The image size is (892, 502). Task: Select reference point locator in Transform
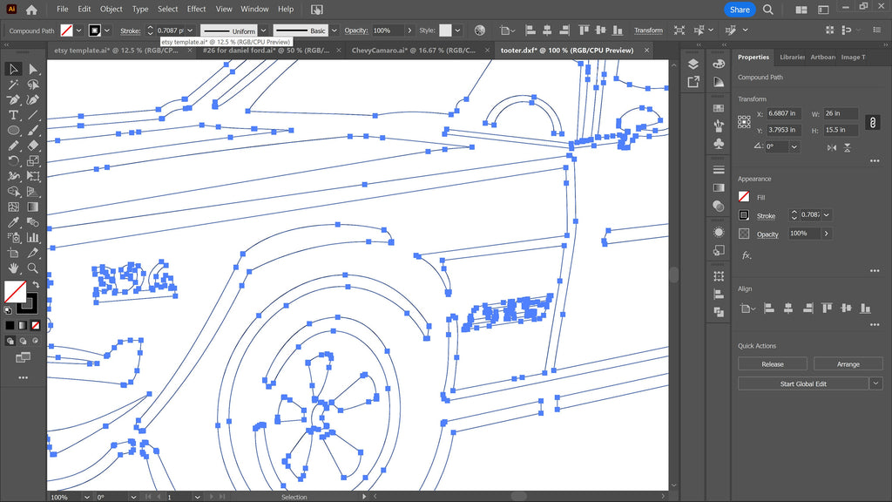[744, 122]
